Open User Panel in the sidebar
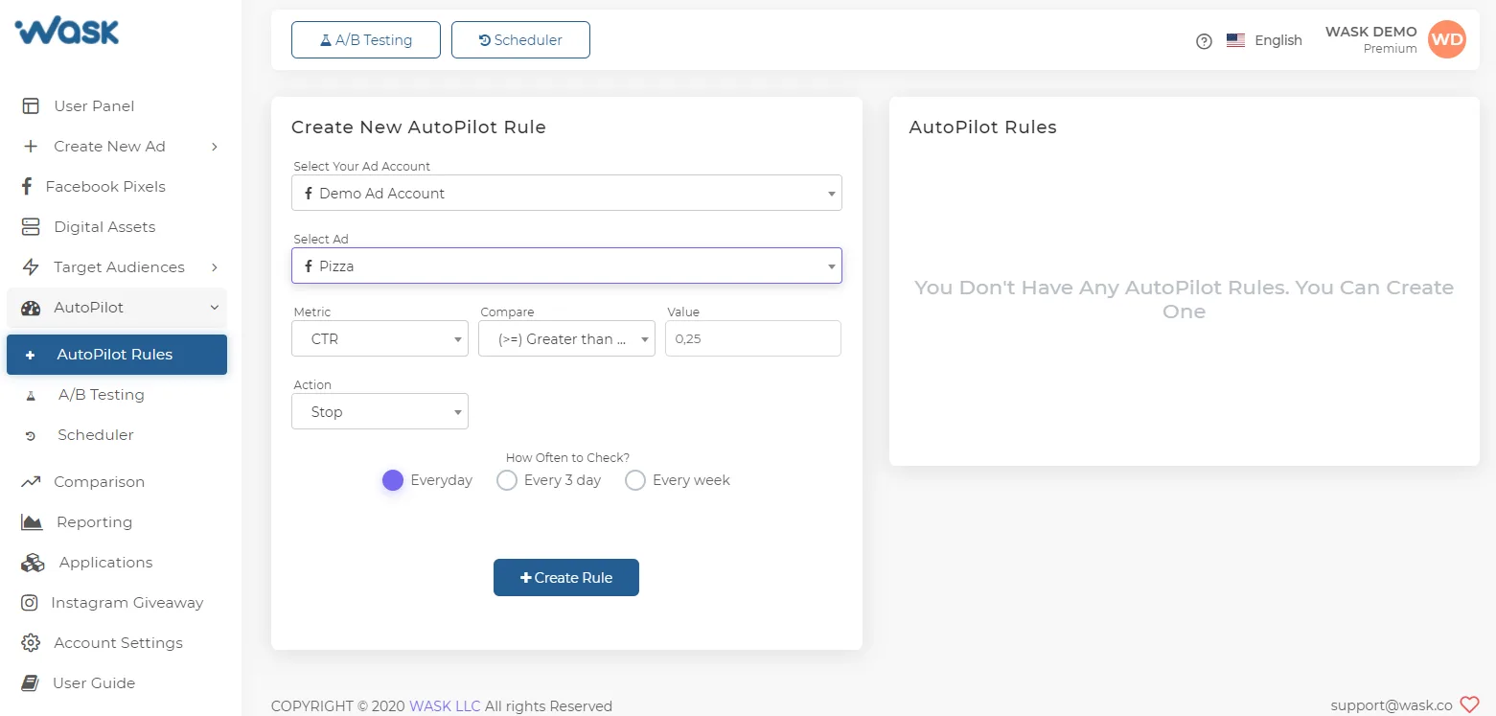The image size is (1496, 716). click(x=94, y=106)
